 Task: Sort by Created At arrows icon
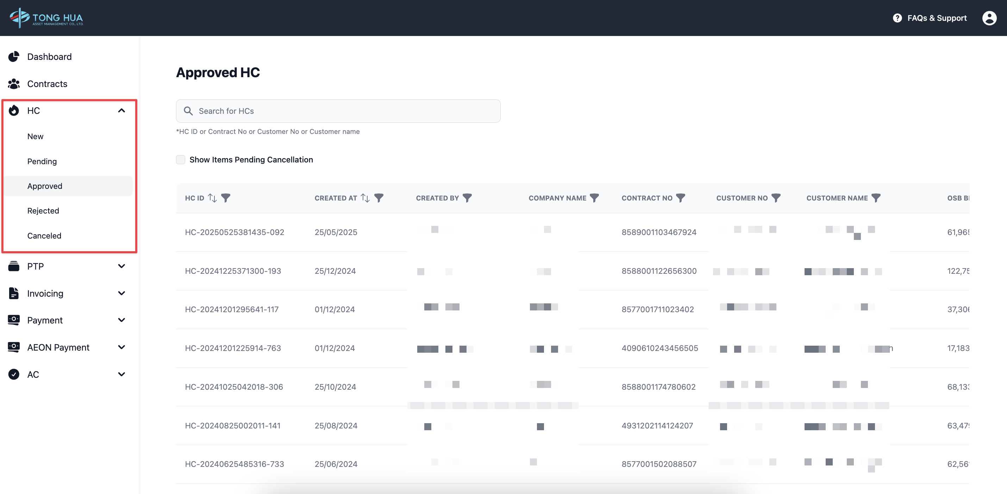(x=365, y=198)
